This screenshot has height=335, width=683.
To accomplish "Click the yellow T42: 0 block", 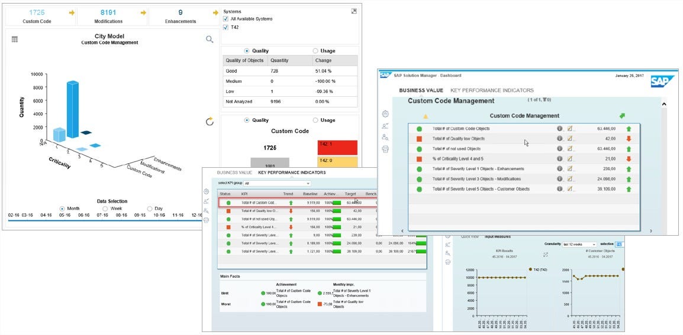I will click(337, 162).
